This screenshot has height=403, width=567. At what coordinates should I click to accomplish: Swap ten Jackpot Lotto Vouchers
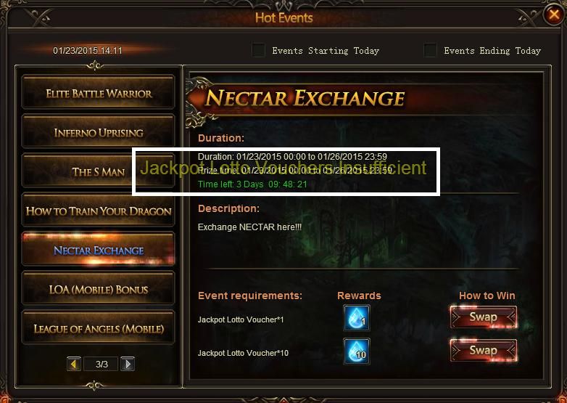point(483,351)
